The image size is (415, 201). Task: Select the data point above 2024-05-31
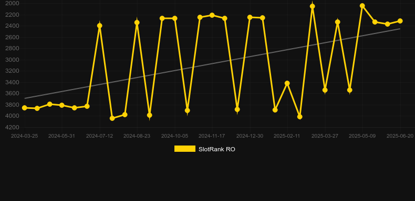[x=62, y=105]
